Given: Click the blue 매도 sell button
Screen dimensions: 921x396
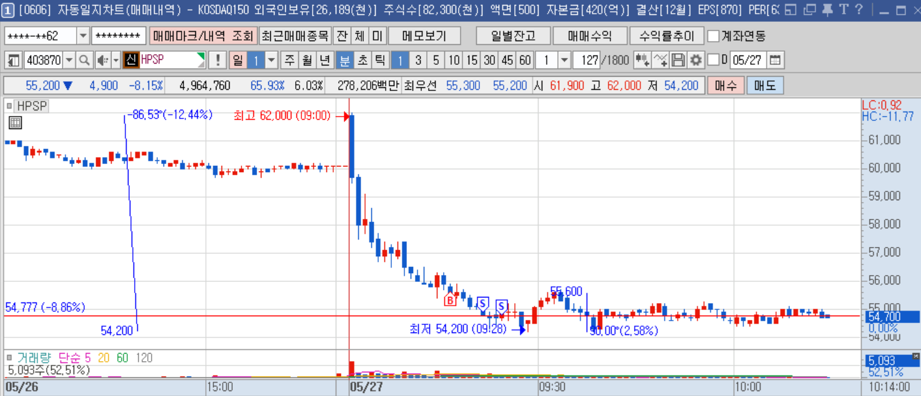Looking at the screenshot, I should point(764,85).
